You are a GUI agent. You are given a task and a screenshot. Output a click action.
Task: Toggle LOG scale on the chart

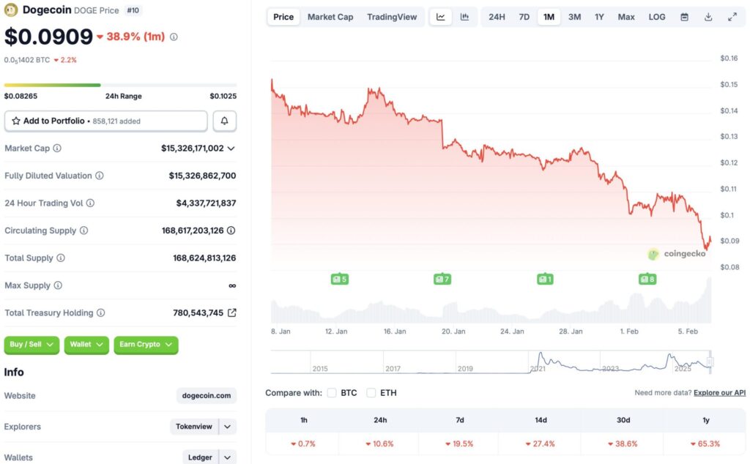point(656,16)
